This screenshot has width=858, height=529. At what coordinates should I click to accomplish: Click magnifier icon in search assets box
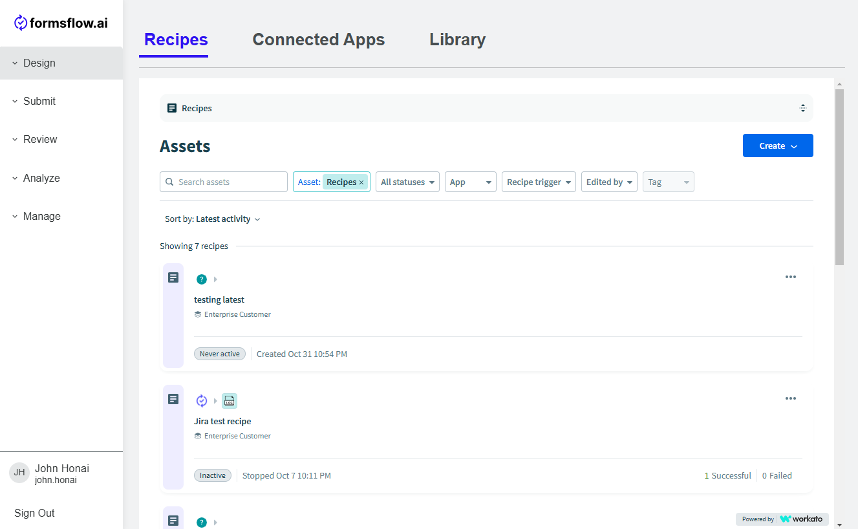169,182
